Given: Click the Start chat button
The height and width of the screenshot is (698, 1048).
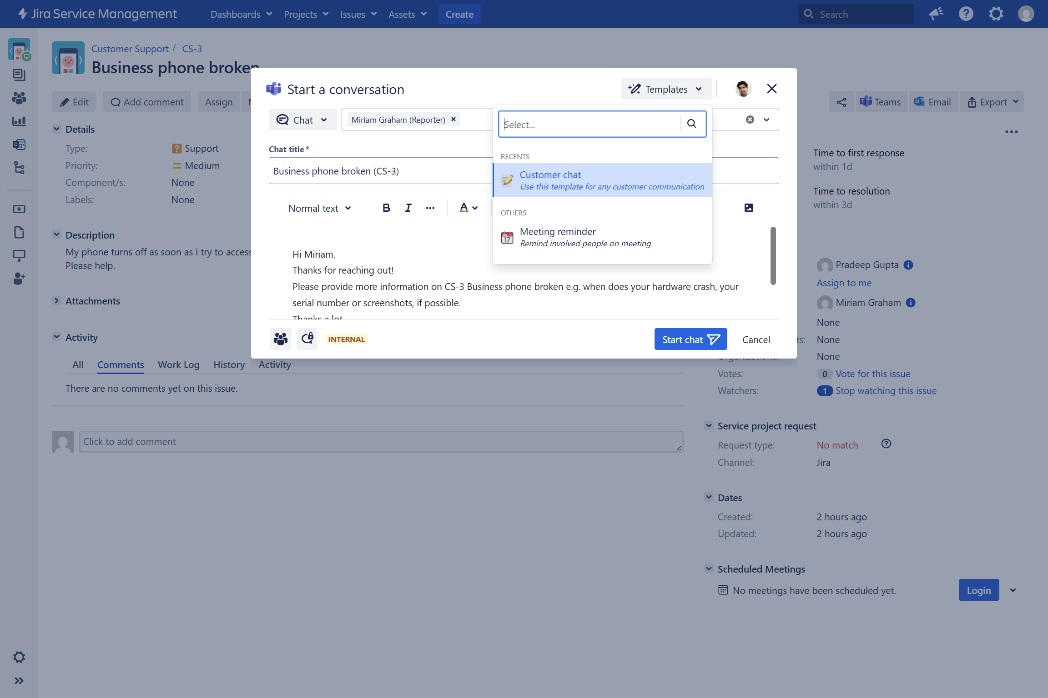Looking at the screenshot, I should [690, 339].
